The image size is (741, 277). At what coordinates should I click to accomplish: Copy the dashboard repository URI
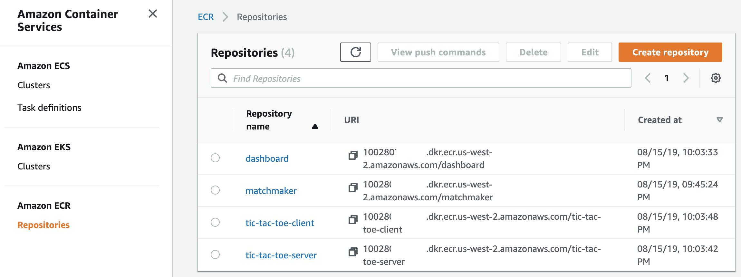click(353, 155)
